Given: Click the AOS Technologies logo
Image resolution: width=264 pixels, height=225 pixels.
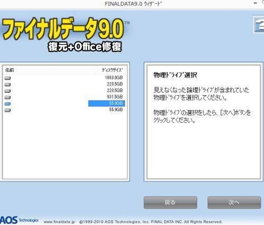Looking at the screenshot, I should (x=19, y=220).
